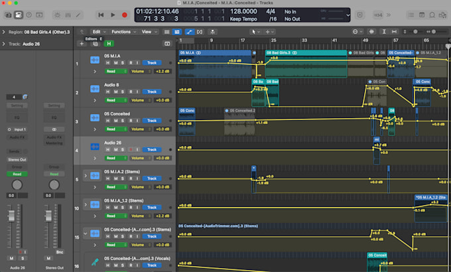Screen dimensions: 451x272
Task: Show Global Tracks button
Action: click(167, 44)
